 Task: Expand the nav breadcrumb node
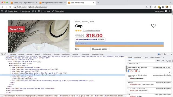pos(11,67)
